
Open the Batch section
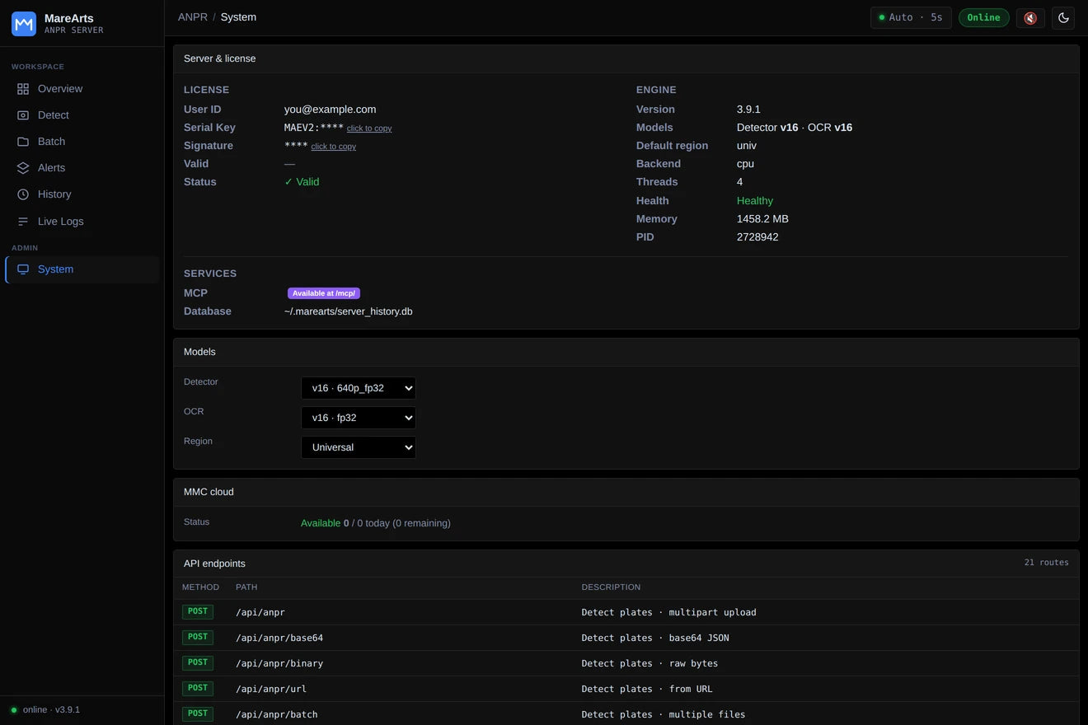(x=82, y=142)
